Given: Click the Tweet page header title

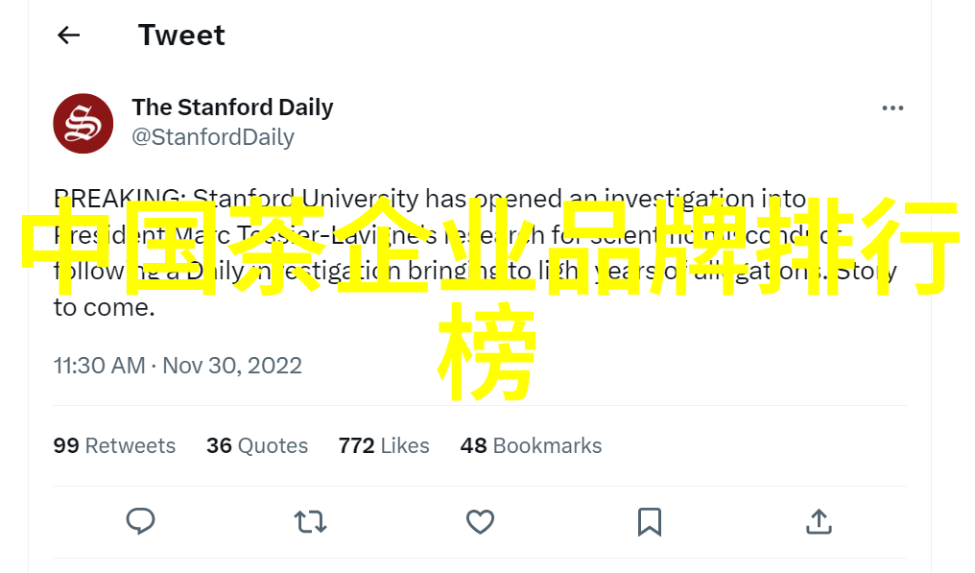Looking at the screenshot, I should coord(181,36).
